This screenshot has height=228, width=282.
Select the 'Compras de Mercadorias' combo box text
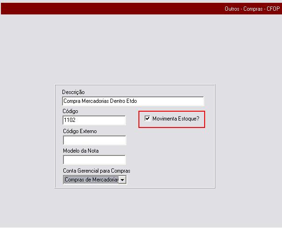tap(91, 180)
